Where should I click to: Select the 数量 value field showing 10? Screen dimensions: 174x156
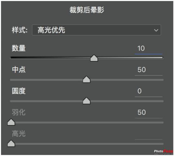click(148, 49)
